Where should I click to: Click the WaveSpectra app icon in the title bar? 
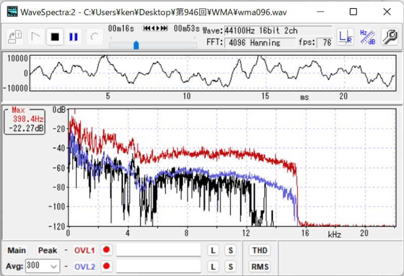(x=12, y=12)
